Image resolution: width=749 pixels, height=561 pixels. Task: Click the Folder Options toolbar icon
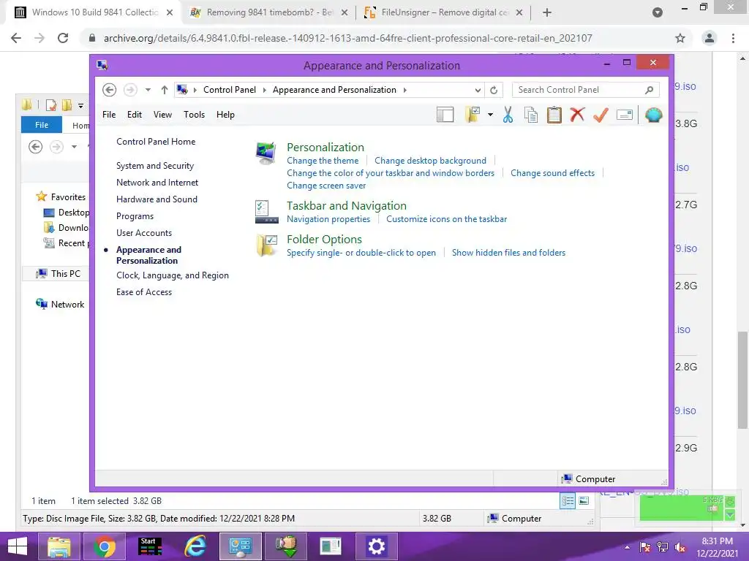[x=473, y=115]
